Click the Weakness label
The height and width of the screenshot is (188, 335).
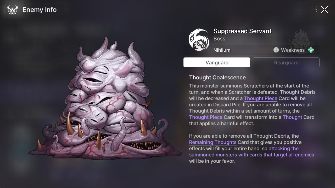click(x=293, y=50)
